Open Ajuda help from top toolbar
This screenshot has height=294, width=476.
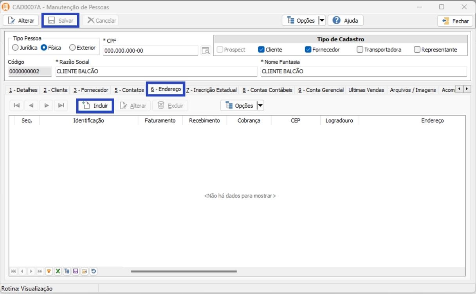346,20
